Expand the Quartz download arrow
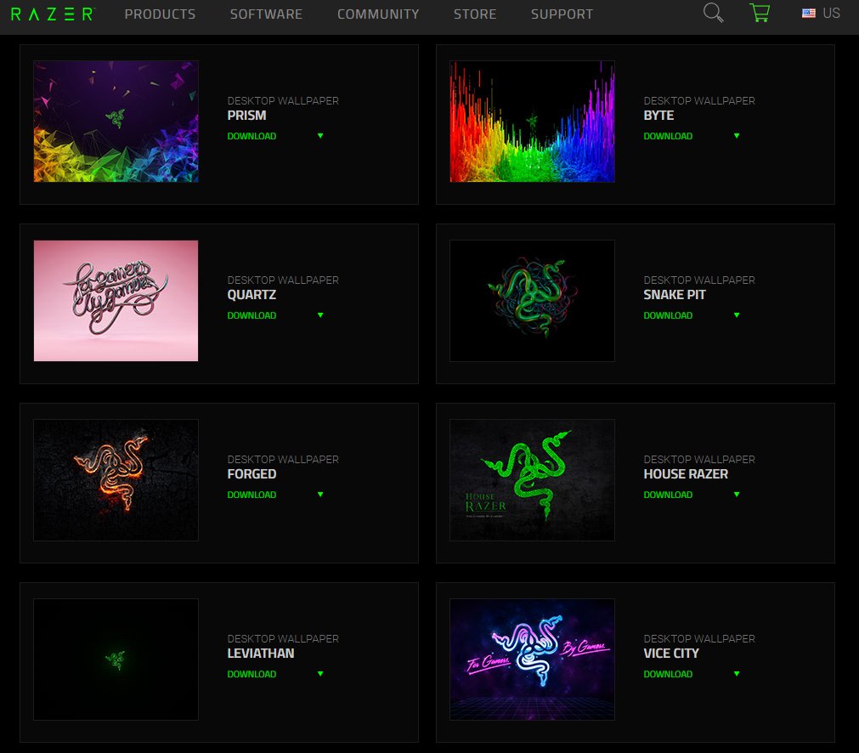 click(320, 315)
